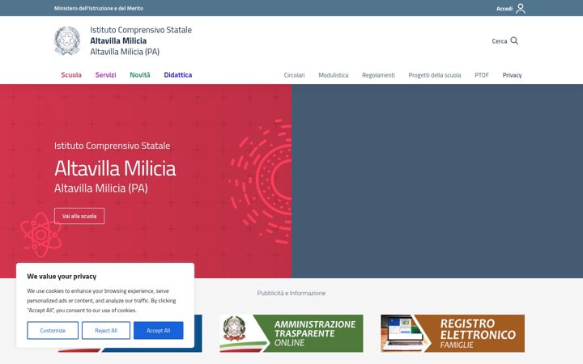
Task: Open Registro Elettronico Famiglie banner
Action: [x=453, y=333]
